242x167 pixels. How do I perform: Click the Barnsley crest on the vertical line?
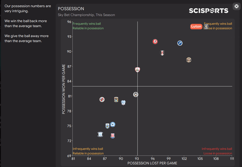point(137,70)
